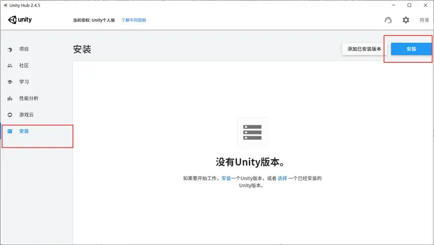Click the Unity Hub title bar icon
The width and height of the screenshot is (434, 245).
tap(5, 5)
